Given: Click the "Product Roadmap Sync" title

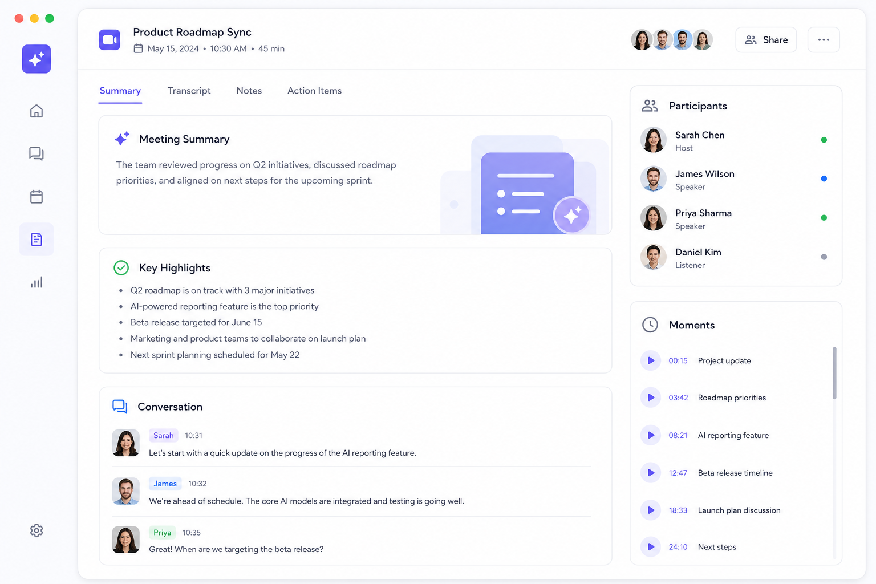Looking at the screenshot, I should [192, 33].
